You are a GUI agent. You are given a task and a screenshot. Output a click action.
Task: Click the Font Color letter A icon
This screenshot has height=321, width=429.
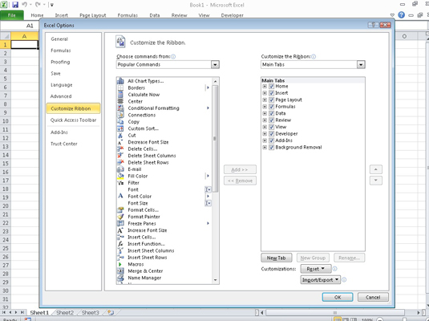click(x=120, y=196)
